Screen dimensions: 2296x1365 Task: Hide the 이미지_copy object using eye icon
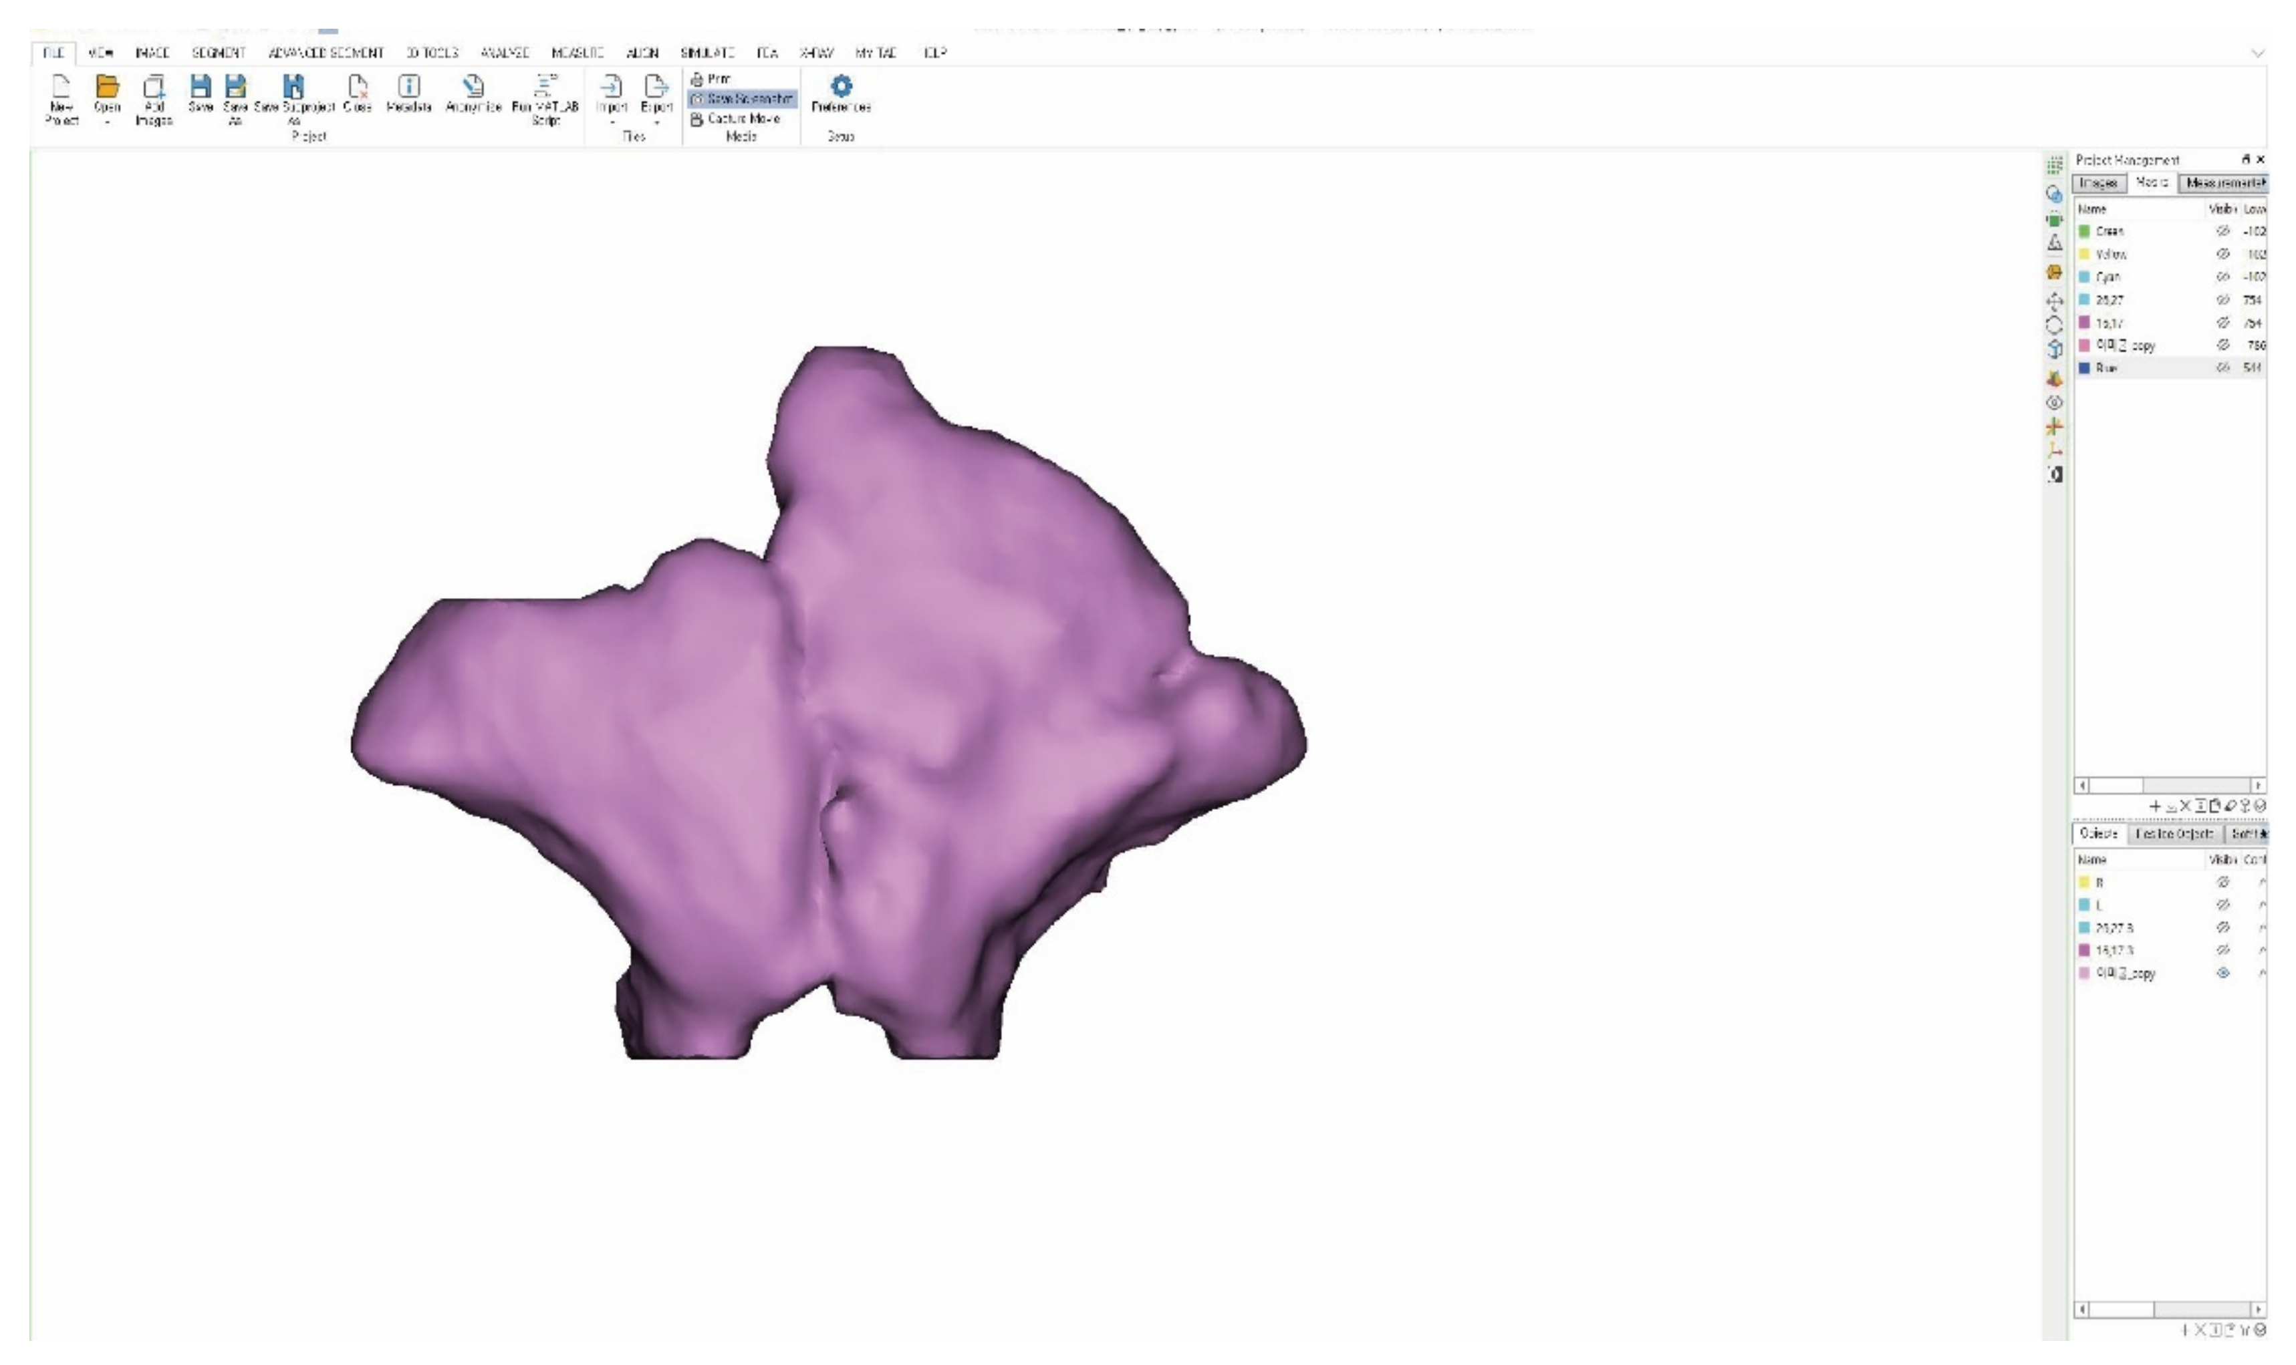click(2222, 973)
